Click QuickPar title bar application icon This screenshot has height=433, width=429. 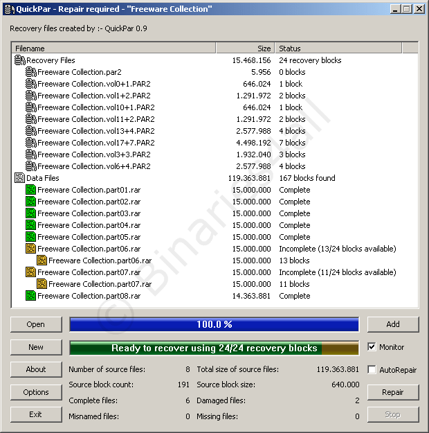10,9
